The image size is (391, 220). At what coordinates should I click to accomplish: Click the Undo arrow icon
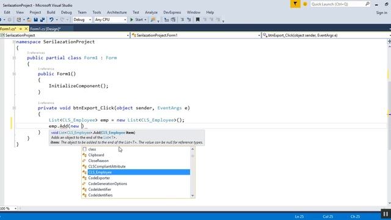click(x=51, y=20)
